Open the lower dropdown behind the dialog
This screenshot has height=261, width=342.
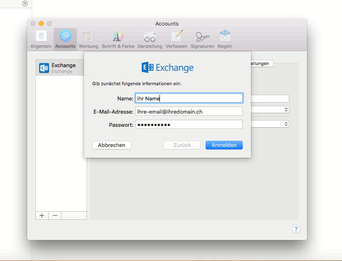pos(270,124)
